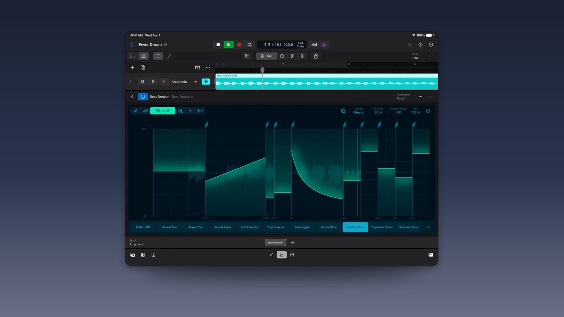
Task: Toggle cycle loop mode
Action: click(x=249, y=45)
